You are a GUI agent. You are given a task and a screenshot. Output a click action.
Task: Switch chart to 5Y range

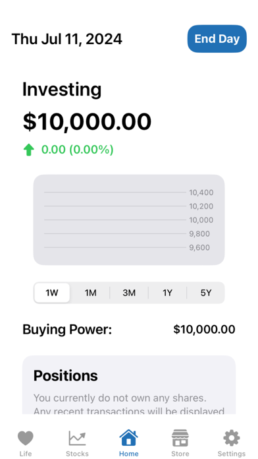coord(206,293)
